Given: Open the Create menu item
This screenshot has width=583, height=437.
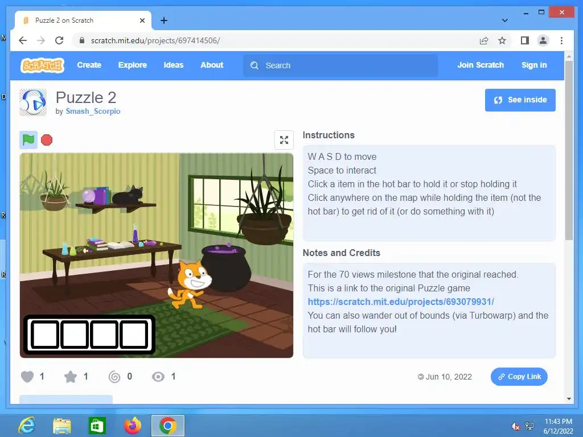Looking at the screenshot, I should point(89,65).
